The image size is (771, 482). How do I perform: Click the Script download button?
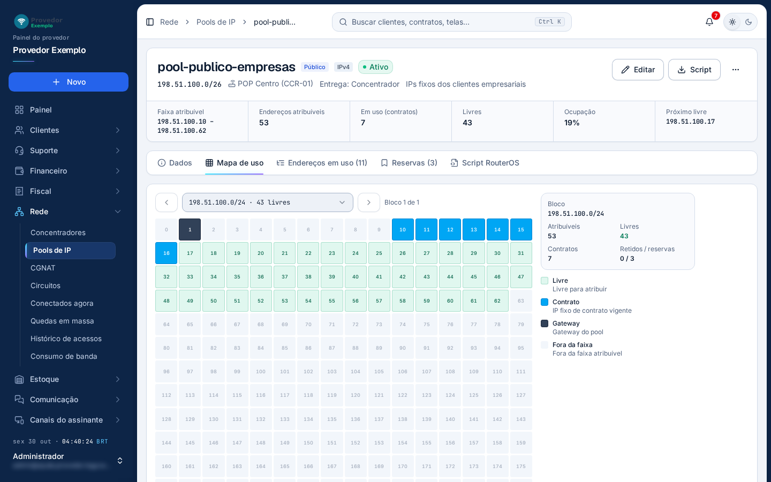(694, 70)
